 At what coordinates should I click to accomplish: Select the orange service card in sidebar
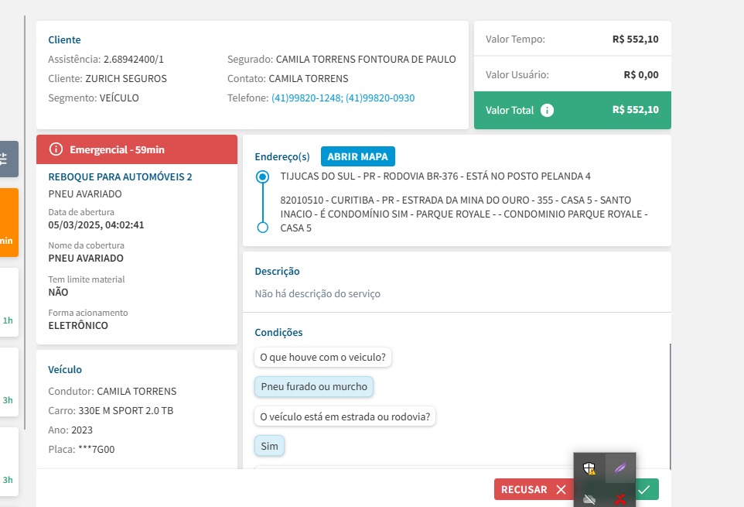9,222
